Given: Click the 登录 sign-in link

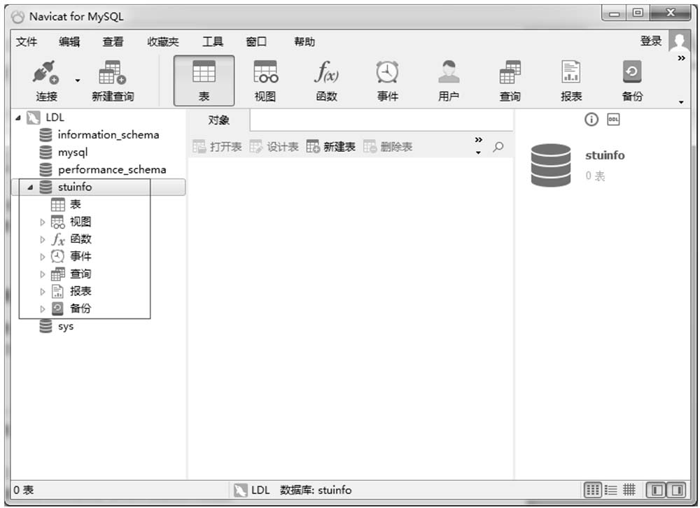Looking at the screenshot, I should tap(651, 41).
